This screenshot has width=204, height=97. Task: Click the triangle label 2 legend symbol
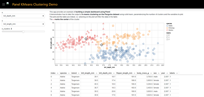coord(167,39)
